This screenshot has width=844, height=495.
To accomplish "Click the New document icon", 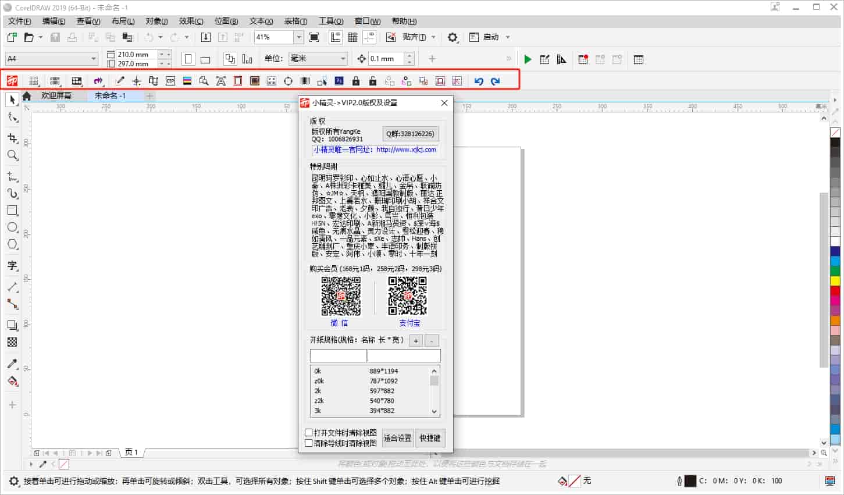I will (x=12, y=37).
